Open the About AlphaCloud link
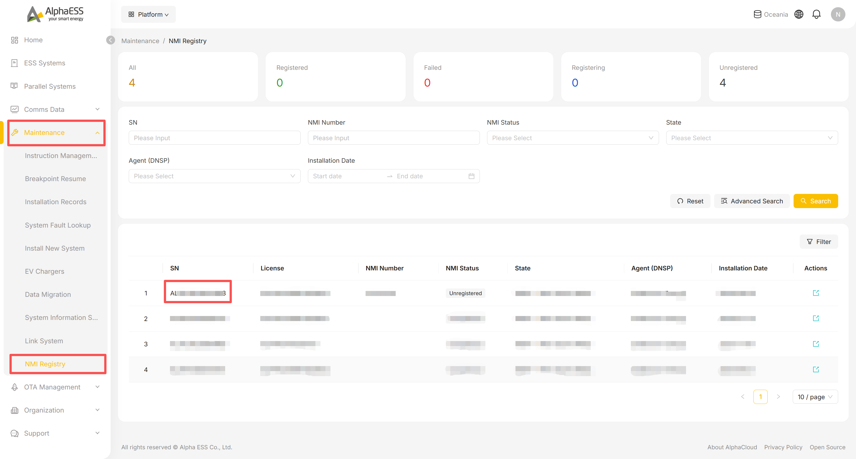Viewport: 856px width, 459px height. tap(732, 447)
